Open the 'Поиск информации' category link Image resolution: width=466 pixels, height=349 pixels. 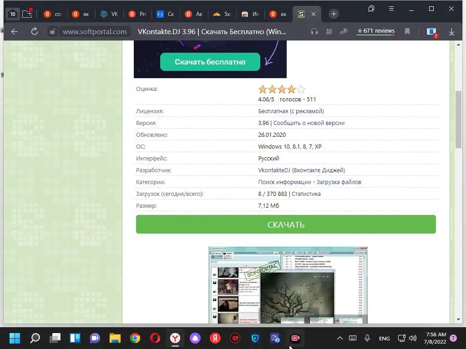[x=284, y=182]
